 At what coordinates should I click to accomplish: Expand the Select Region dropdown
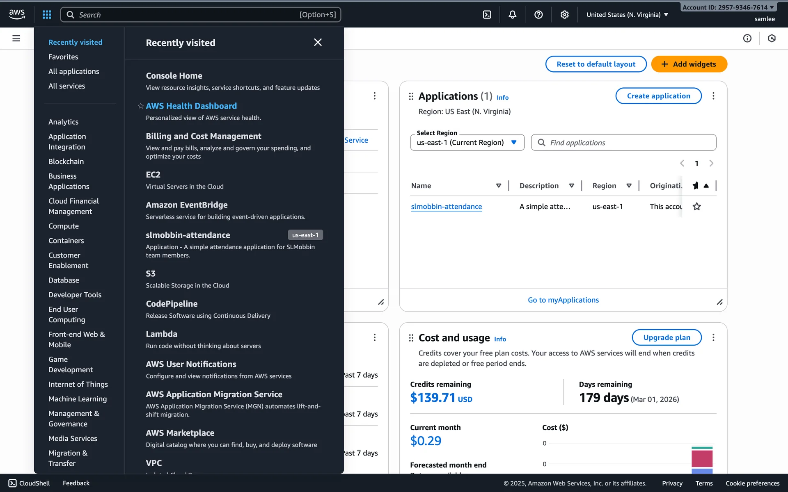click(467, 143)
